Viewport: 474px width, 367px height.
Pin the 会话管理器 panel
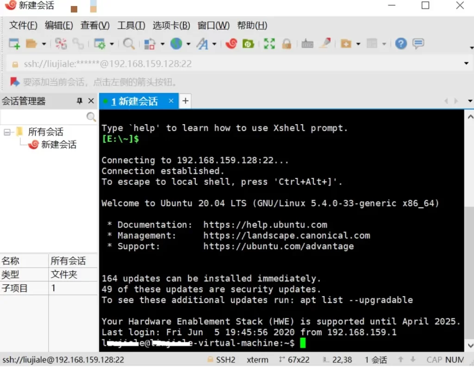tap(80, 101)
